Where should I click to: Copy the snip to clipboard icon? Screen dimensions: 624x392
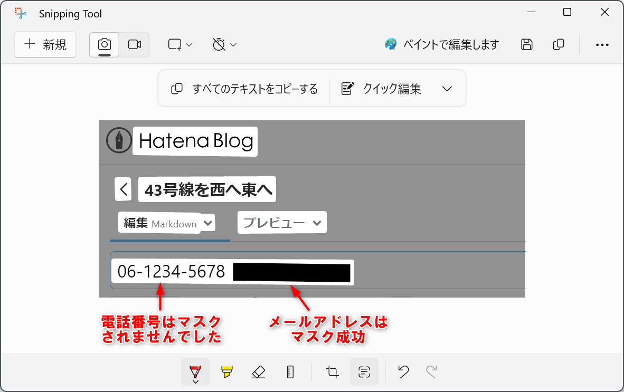[x=559, y=44]
